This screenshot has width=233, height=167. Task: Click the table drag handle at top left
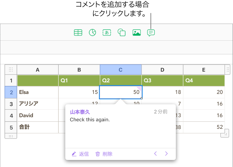pos(11,69)
